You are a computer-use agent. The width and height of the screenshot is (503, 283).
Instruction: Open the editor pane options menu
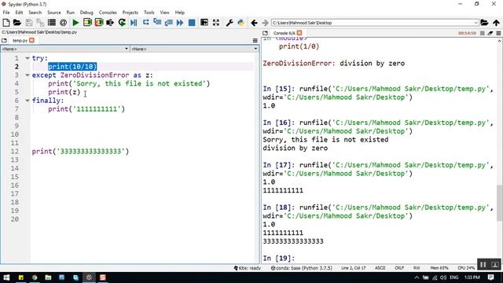(x=255, y=40)
